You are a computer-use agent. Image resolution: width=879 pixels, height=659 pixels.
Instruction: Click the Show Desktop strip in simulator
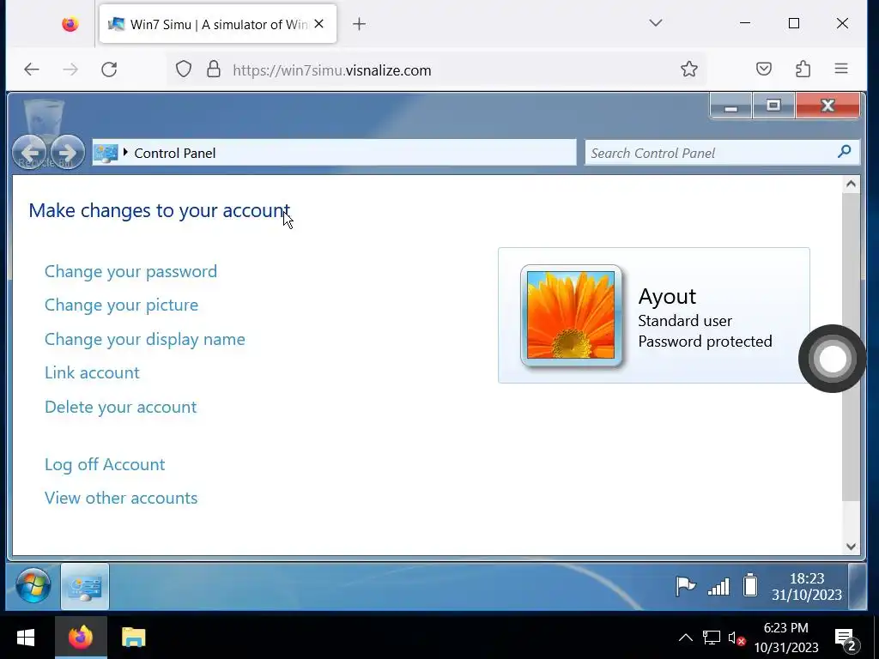858,586
